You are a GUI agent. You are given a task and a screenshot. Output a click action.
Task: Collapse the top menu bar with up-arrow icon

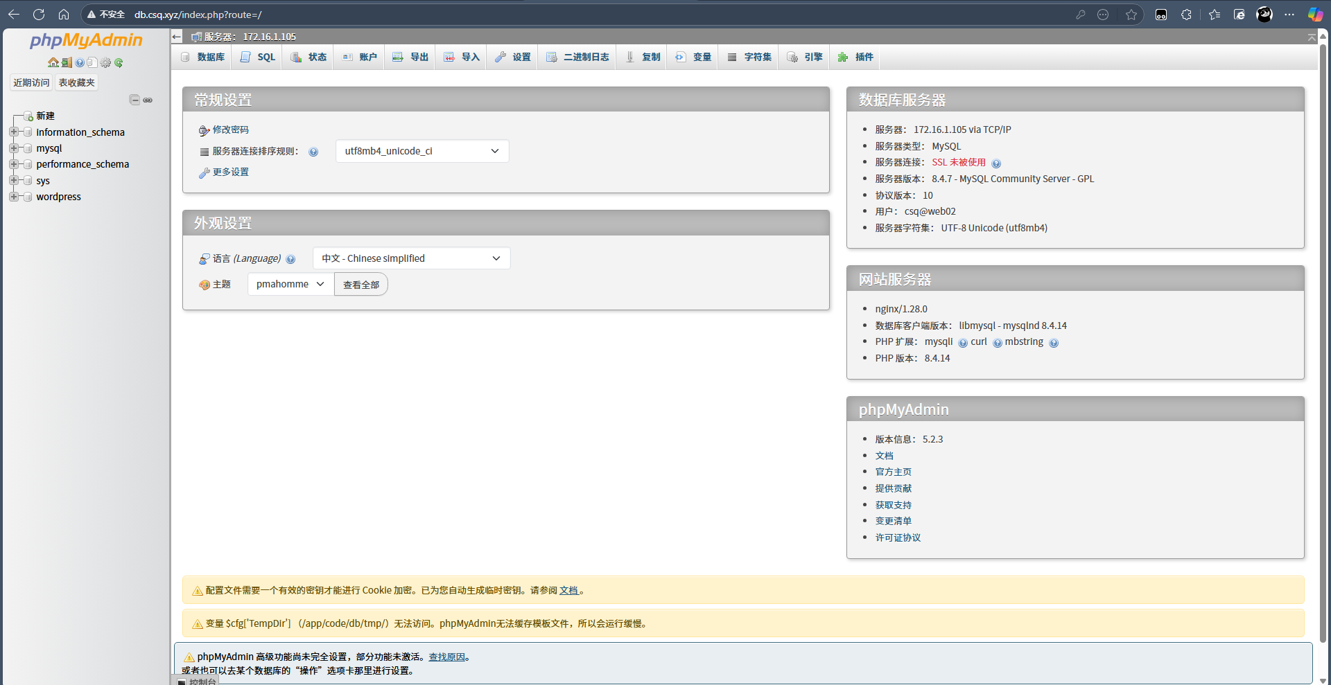[x=1312, y=37]
